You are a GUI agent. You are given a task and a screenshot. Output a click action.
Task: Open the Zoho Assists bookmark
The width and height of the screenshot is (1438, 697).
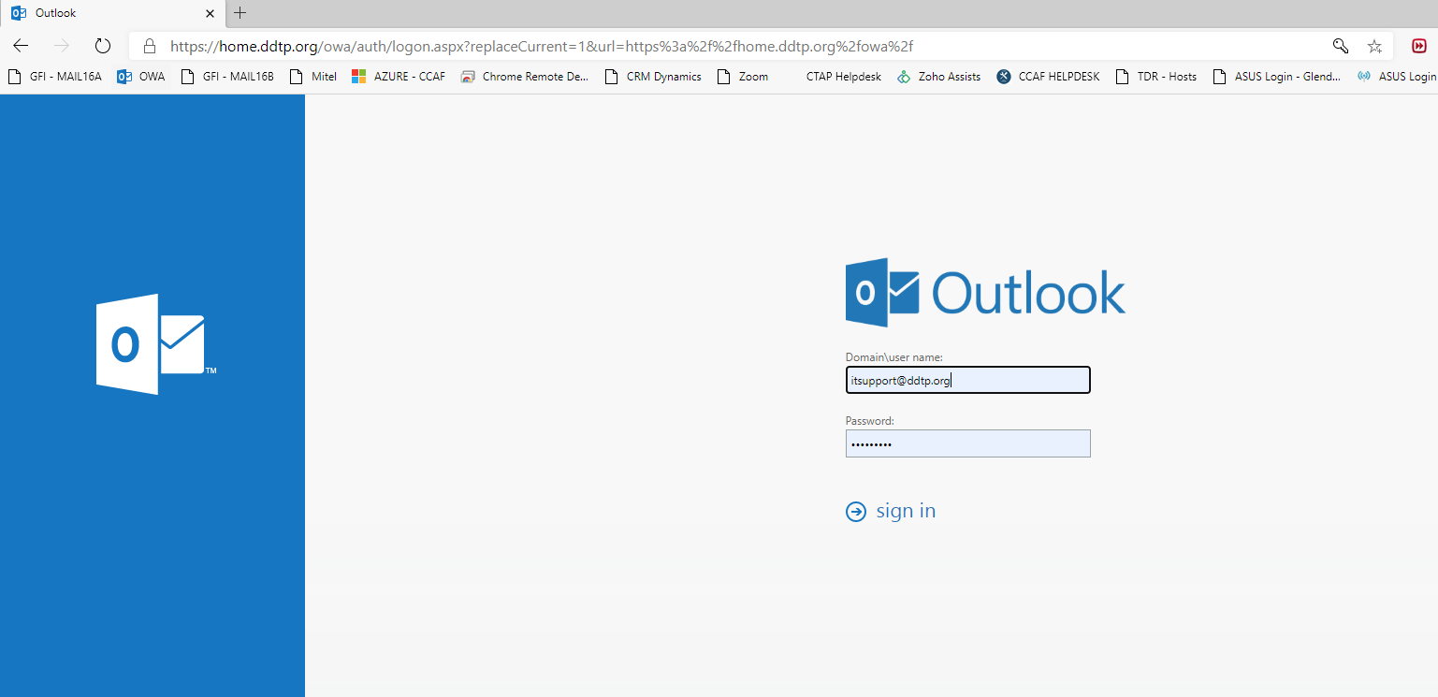coord(938,77)
